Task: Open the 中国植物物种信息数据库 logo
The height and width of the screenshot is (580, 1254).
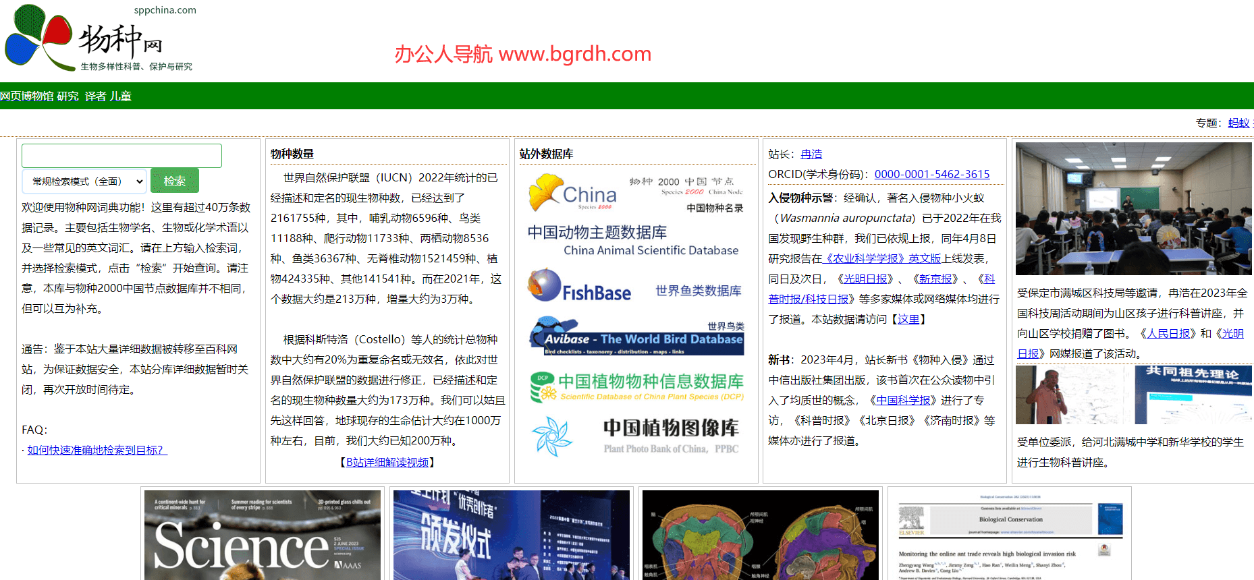Action: click(636, 386)
